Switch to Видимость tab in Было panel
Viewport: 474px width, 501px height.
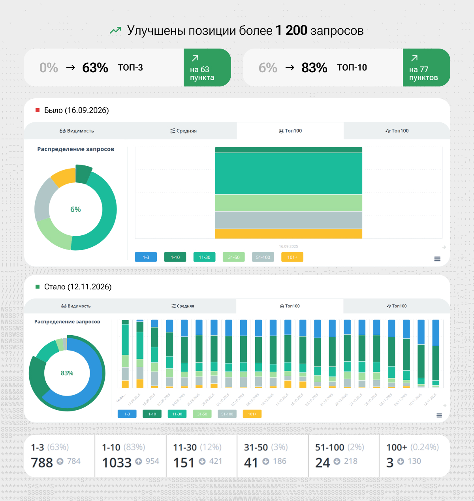(x=77, y=131)
